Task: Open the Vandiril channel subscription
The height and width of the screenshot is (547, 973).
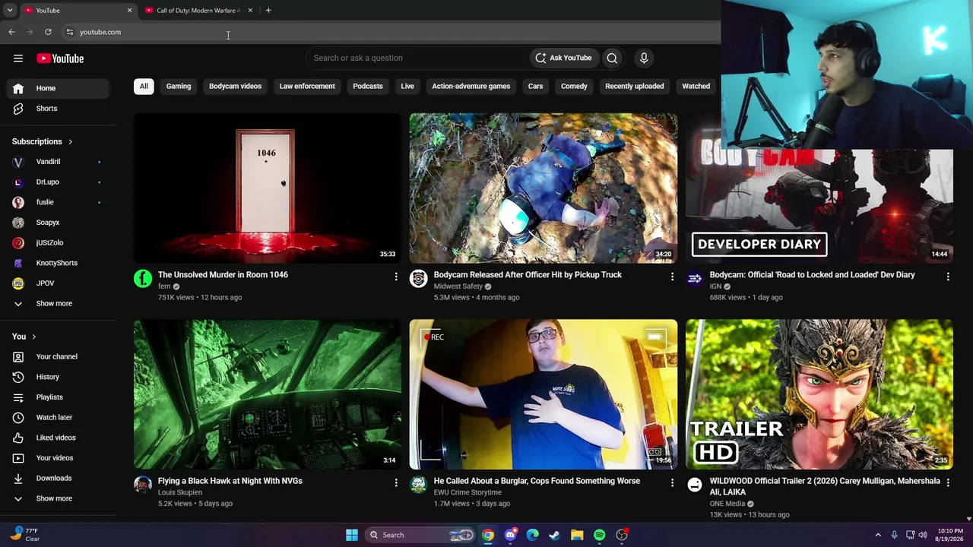Action: tap(59, 162)
